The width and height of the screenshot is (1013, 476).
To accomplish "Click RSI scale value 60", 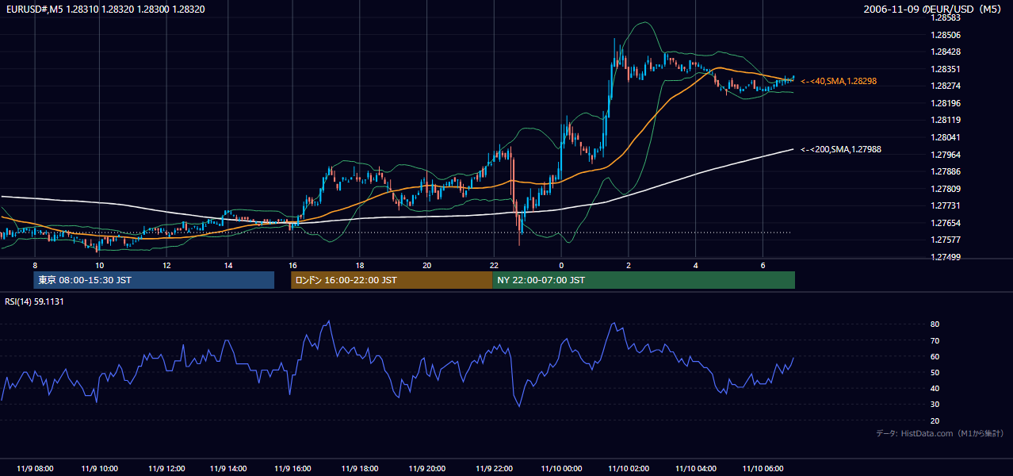I will [x=935, y=356].
